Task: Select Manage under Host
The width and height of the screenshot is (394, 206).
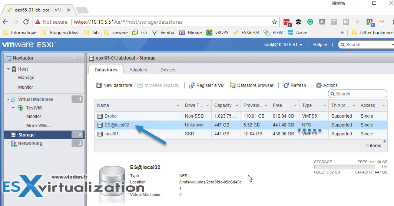Action: [x=26, y=78]
